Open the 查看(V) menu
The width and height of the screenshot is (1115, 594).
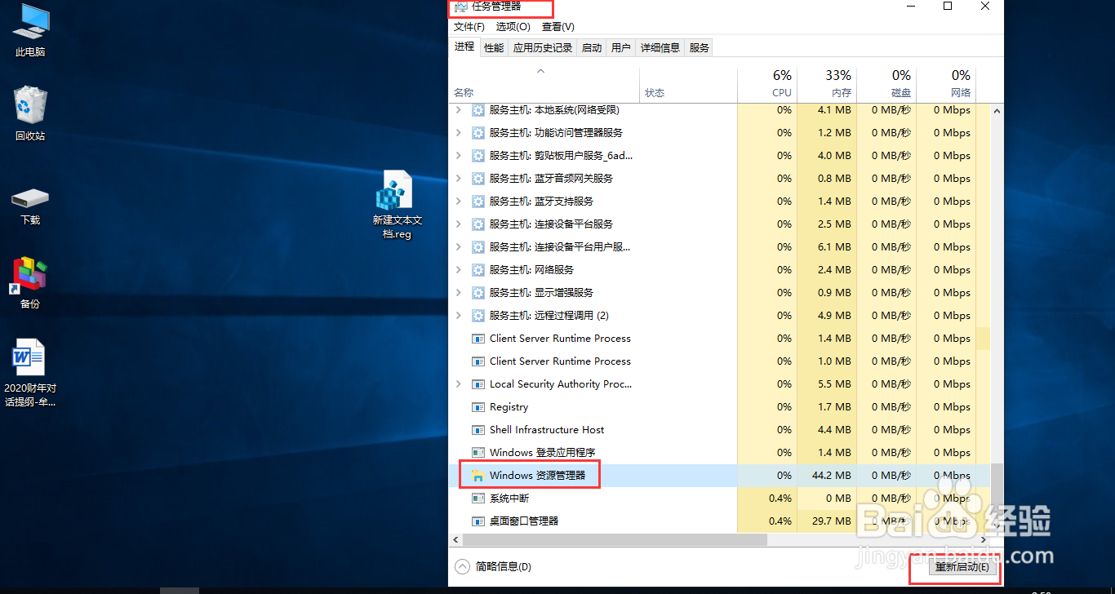tap(558, 27)
